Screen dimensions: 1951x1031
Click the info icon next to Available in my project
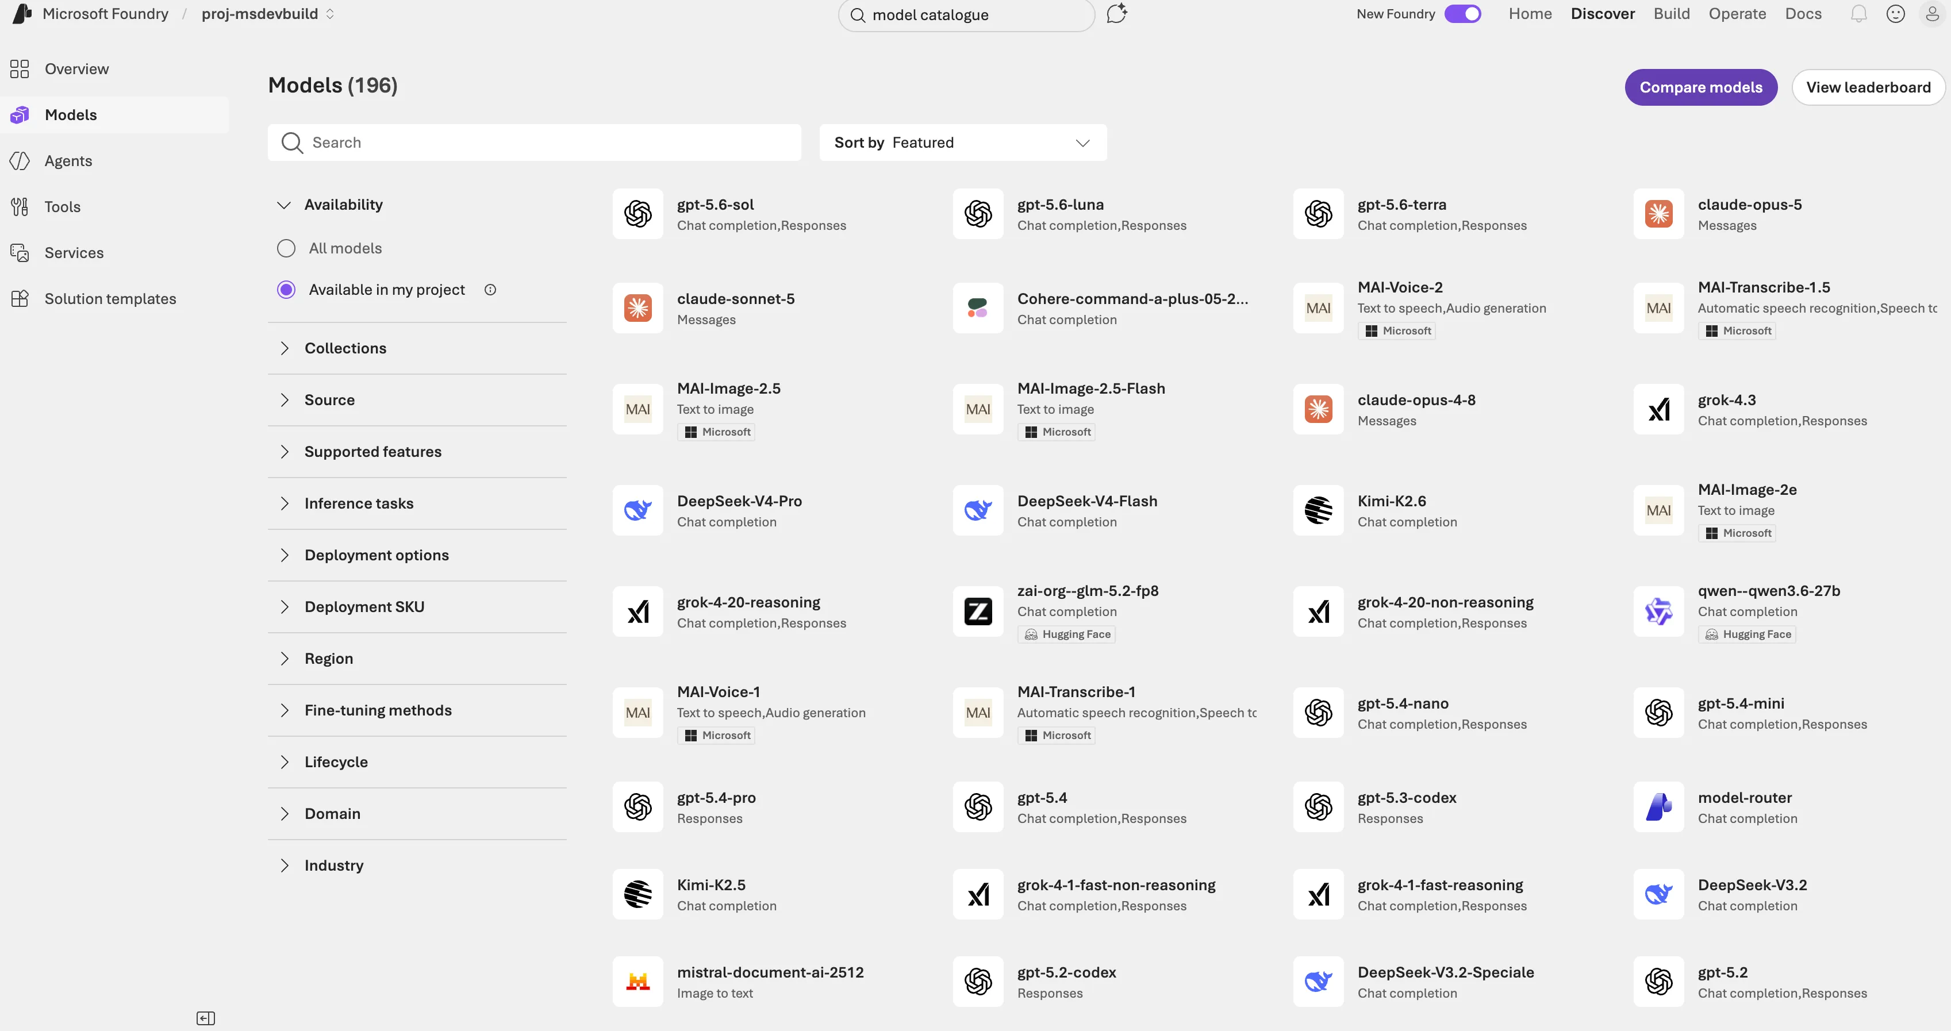click(490, 290)
